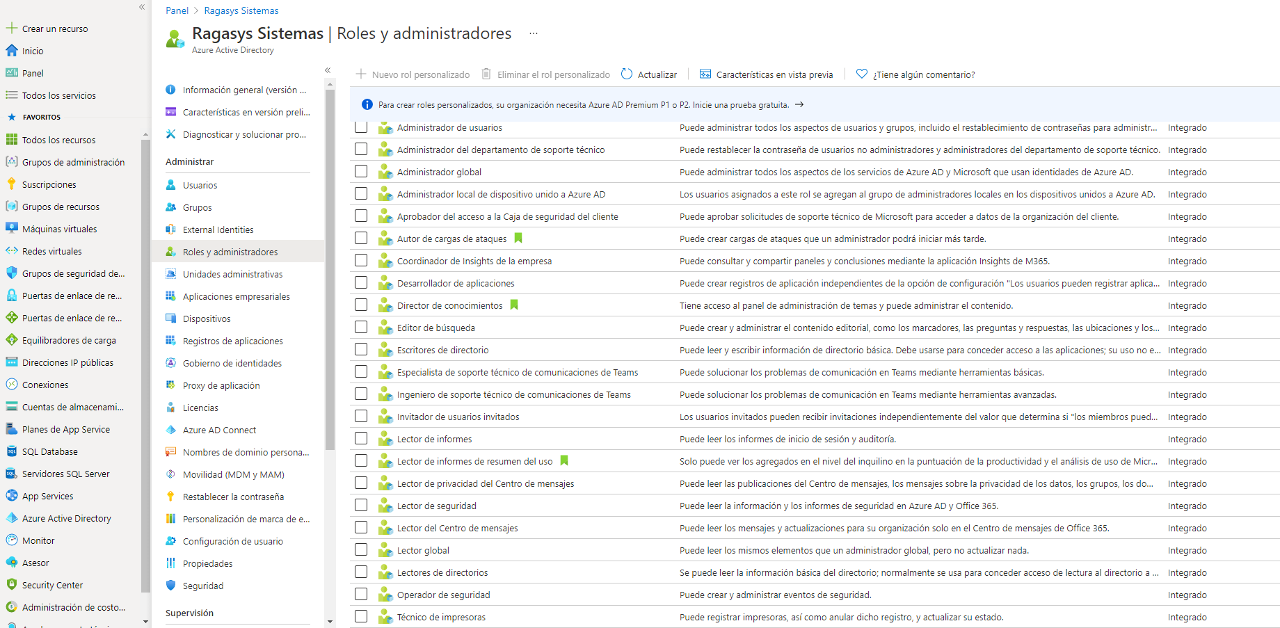Open Inicio via the house icon
This screenshot has height=628, width=1280.
tap(11, 51)
